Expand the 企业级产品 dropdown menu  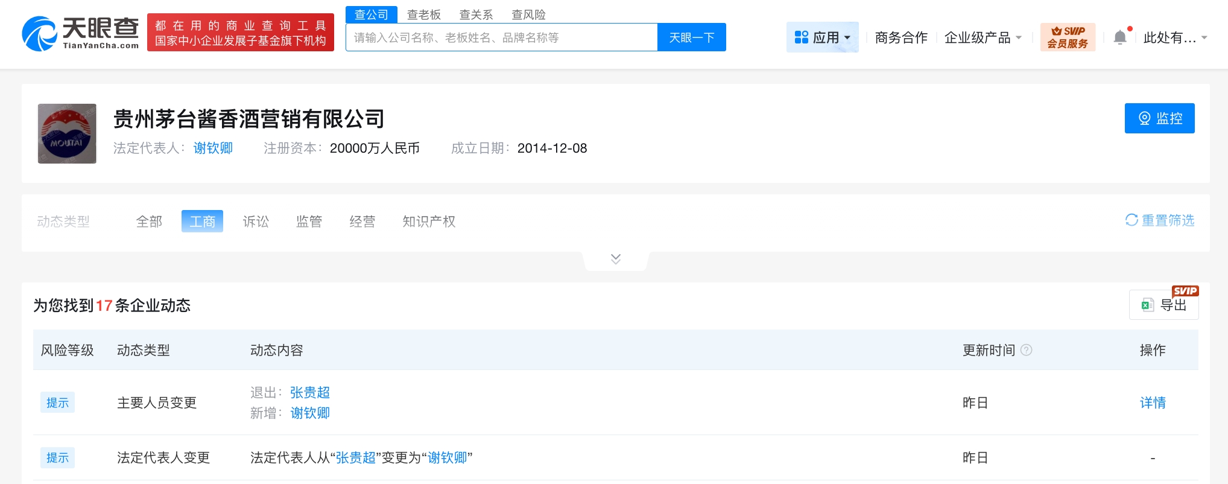(x=983, y=37)
